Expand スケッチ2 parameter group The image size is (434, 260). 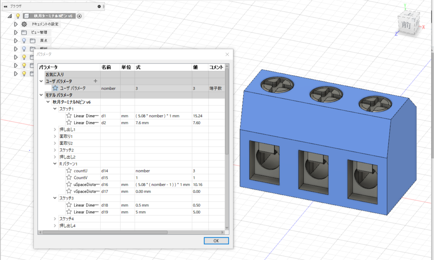(x=55, y=150)
